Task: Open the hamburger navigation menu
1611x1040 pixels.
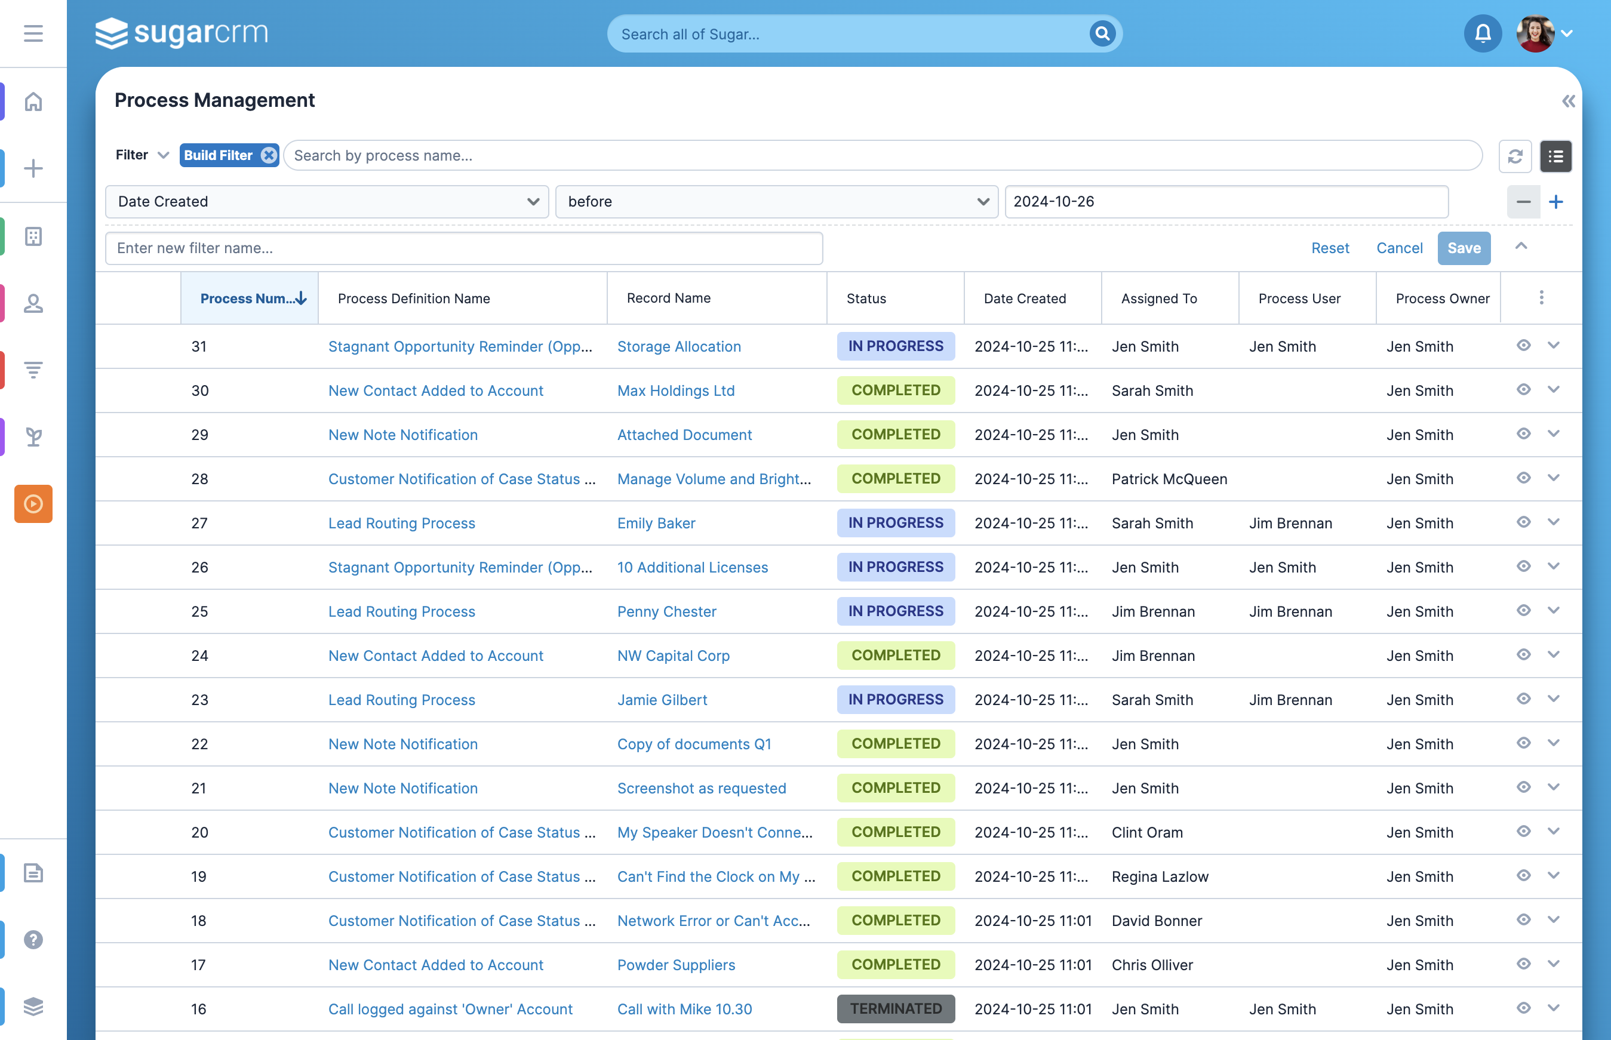Action: click(33, 33)
